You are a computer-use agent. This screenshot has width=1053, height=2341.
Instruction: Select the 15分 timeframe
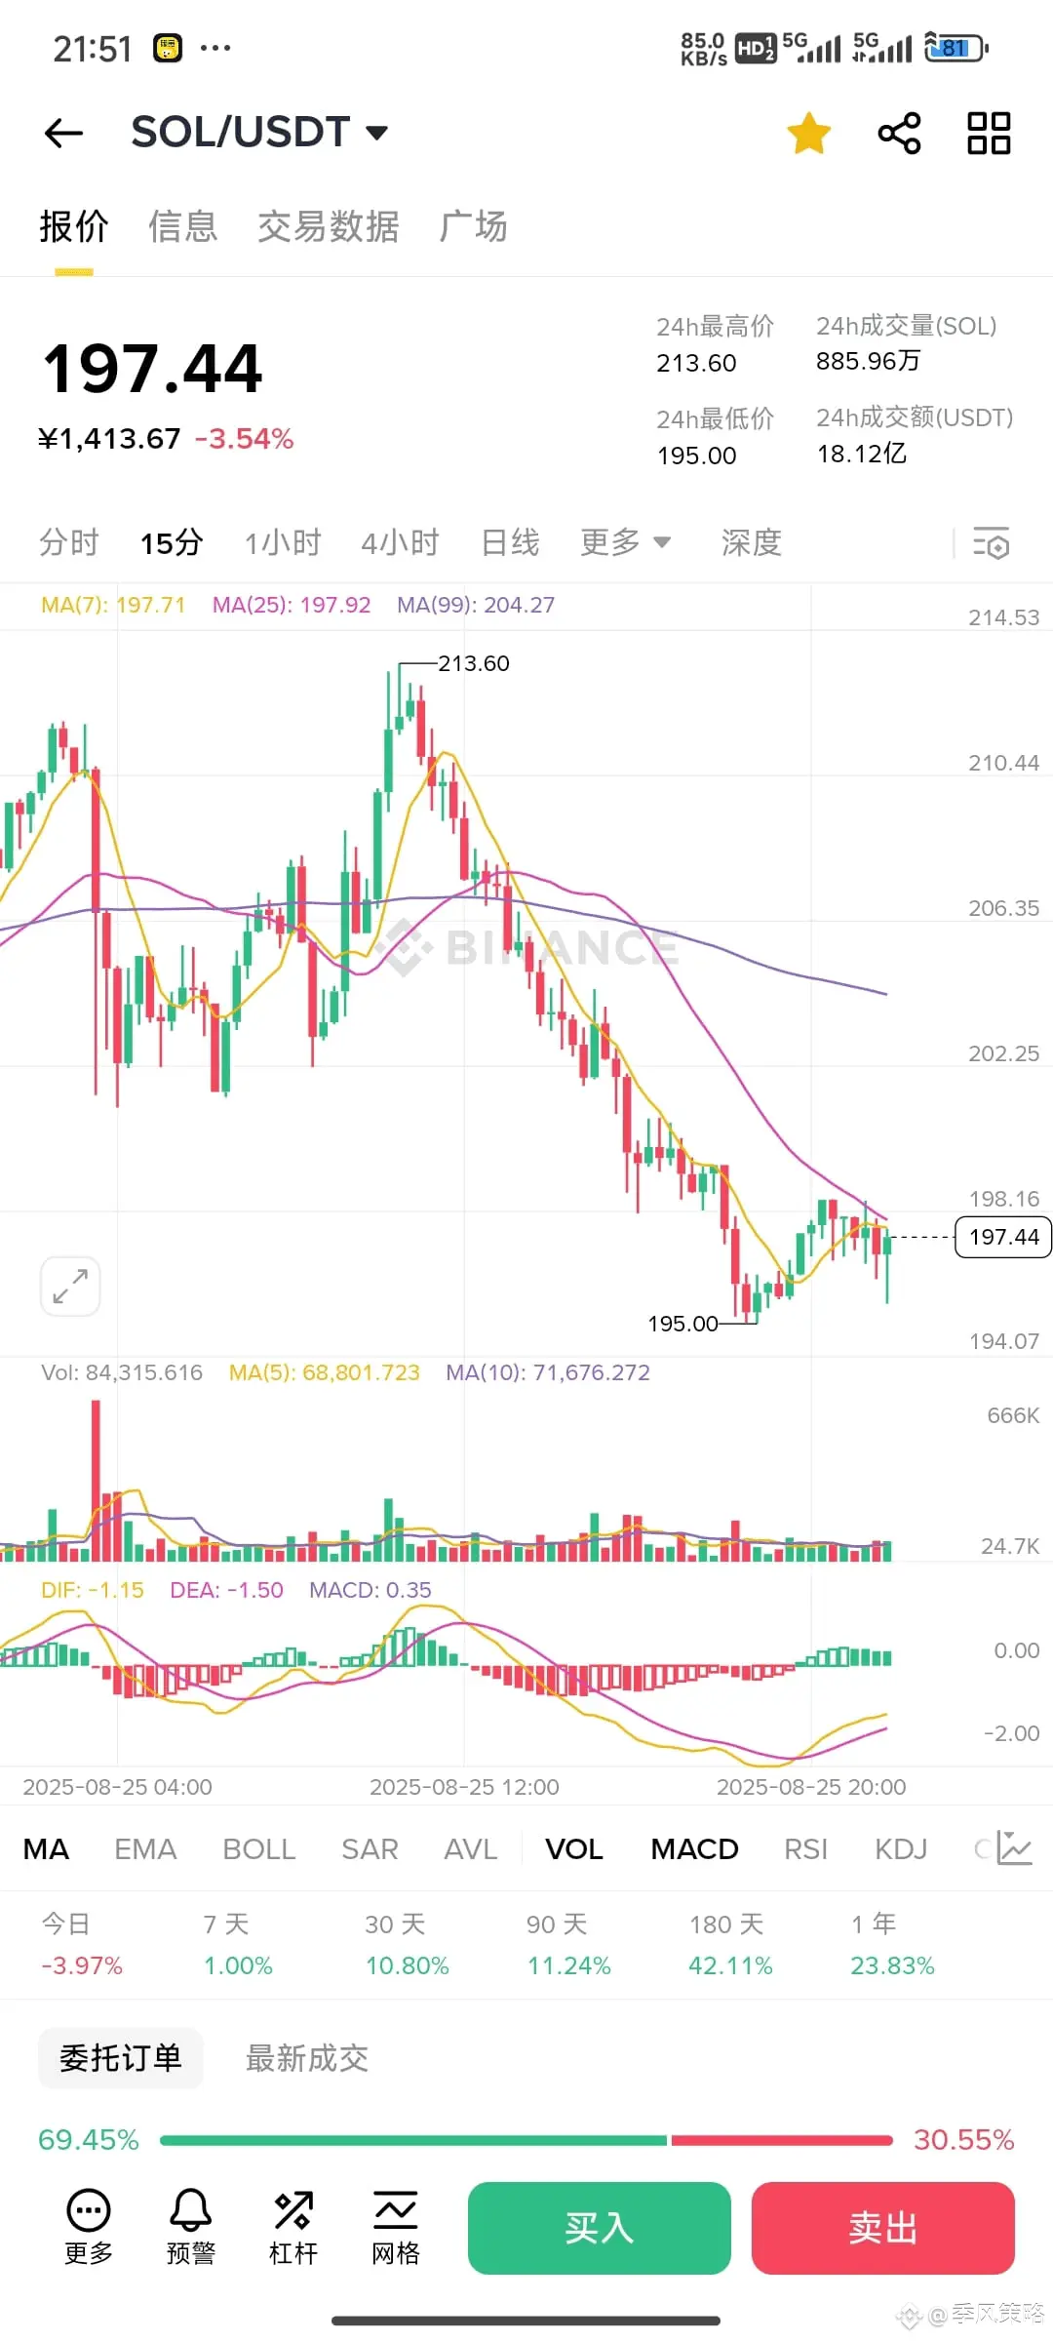tap(172, 542)
